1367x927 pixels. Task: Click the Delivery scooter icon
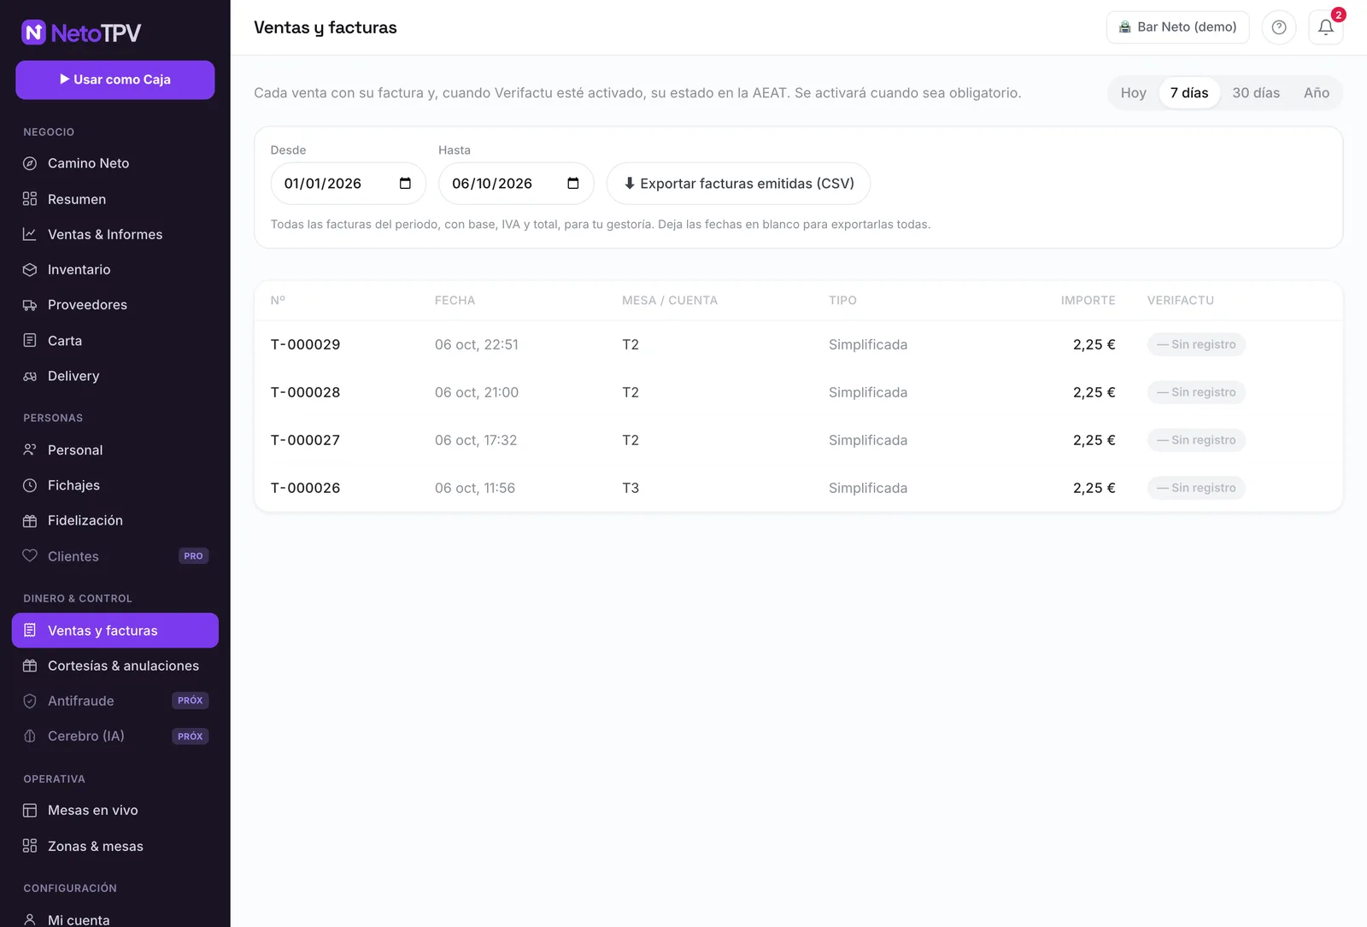(x=30, y=376)
